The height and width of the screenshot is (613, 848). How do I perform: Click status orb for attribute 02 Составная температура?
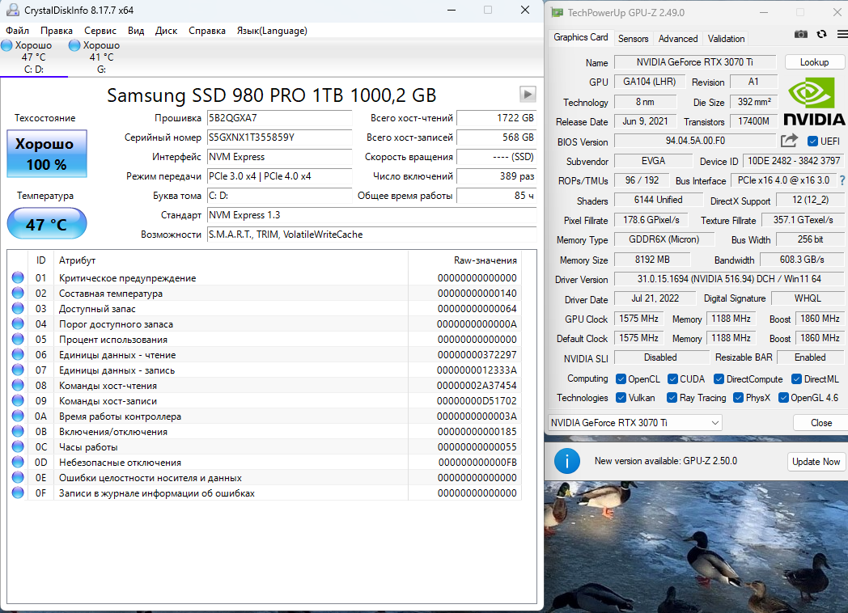(18, 293)
